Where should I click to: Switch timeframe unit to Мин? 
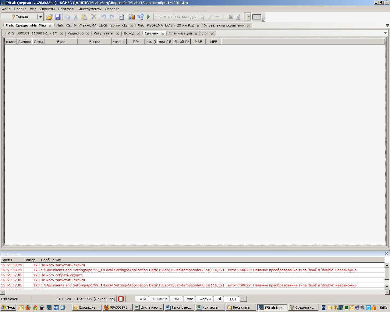(x=185, y=17)
